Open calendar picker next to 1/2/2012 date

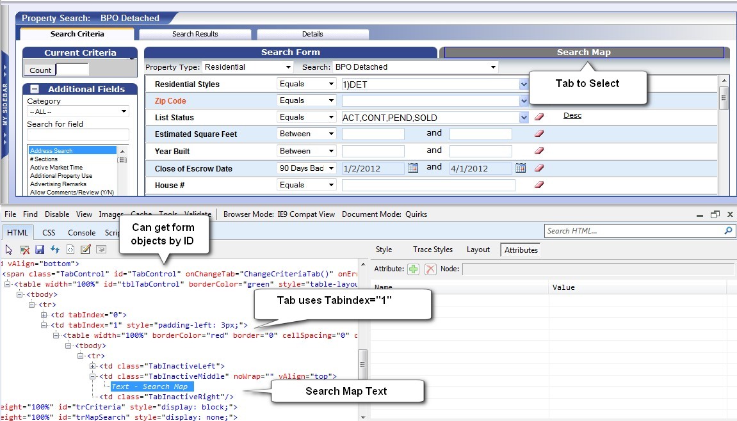[x=413, y=168]
